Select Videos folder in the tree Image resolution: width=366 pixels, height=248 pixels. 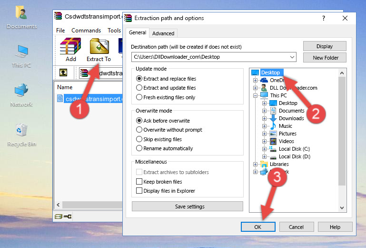pyautogui.click(x=287, y=141)
